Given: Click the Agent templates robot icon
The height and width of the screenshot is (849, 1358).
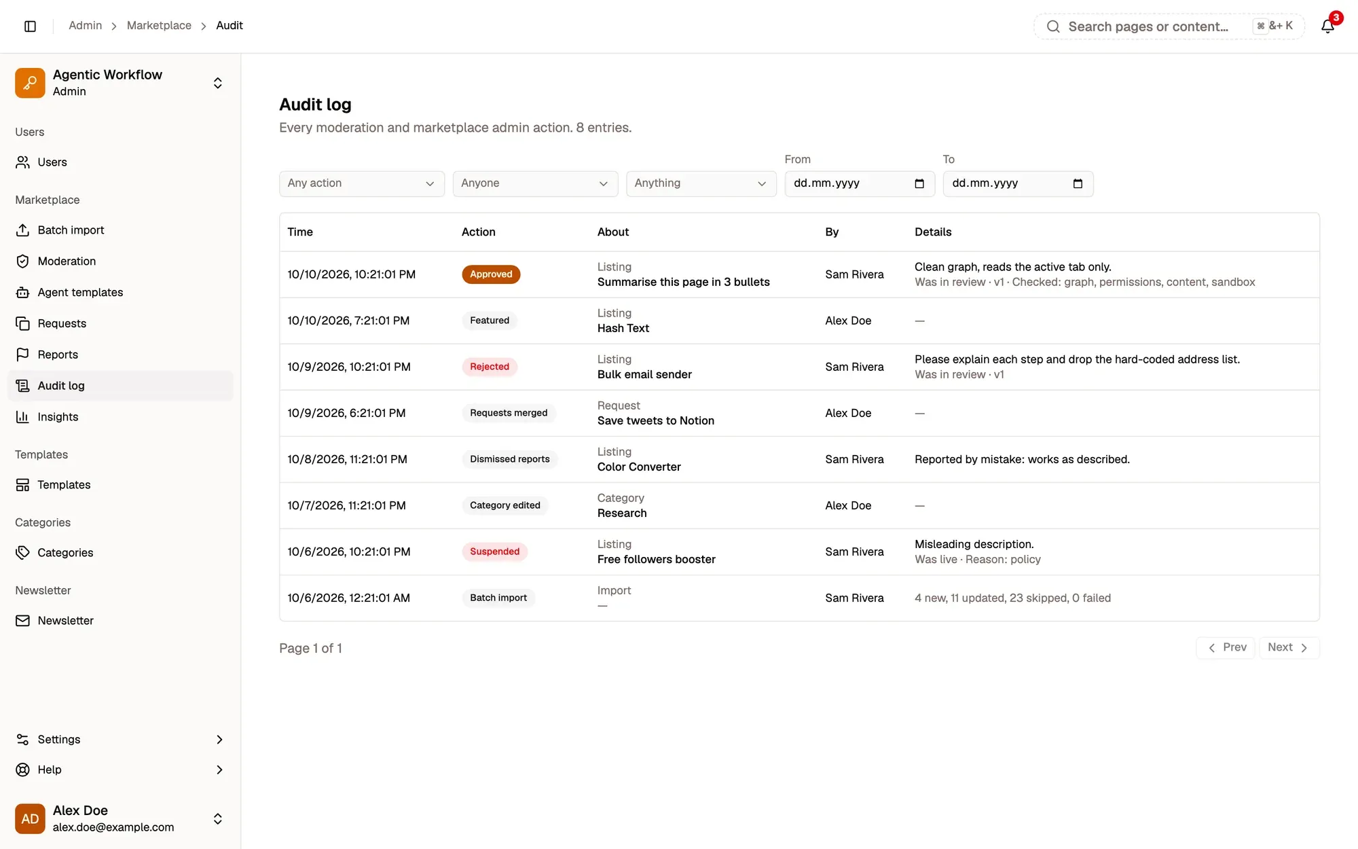Looking at the screenshot, I should tap(22, 293).
